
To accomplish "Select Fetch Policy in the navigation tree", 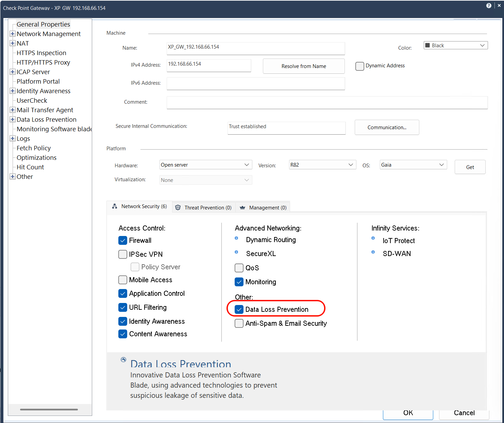I will click(x=33, y=148).
